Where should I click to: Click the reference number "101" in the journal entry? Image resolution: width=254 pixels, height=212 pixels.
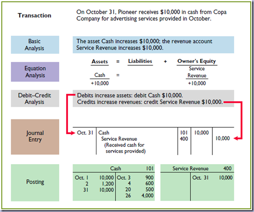[184, 133]
